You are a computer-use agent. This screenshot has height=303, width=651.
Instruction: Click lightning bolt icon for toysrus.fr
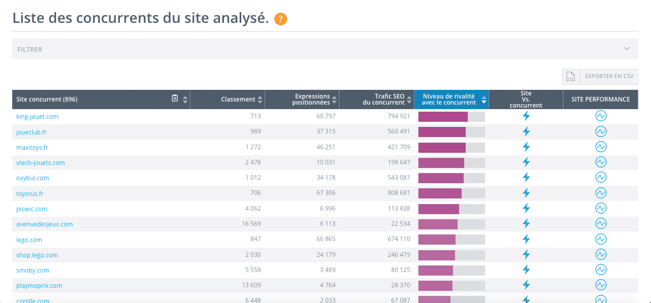pos(526,193)
